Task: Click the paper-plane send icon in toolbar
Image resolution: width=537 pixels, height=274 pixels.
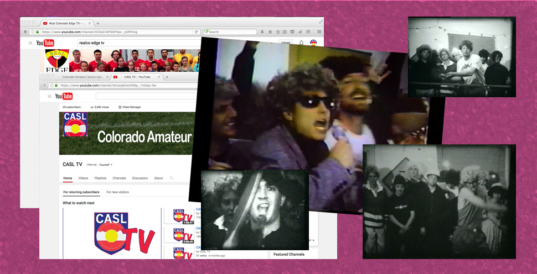Action: click(300, 32)
